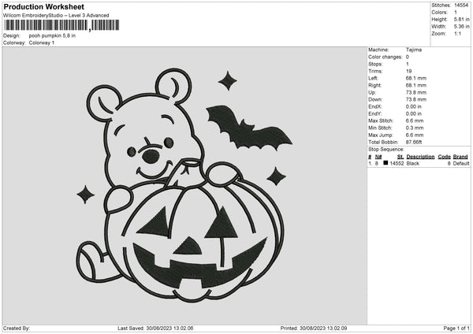
Task: Click the "Brand" column header
Action: [460, 157]
